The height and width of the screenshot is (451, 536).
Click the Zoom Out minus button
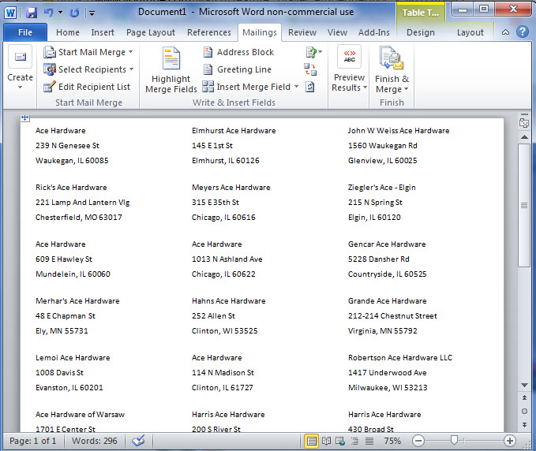(x=418, y=441)
